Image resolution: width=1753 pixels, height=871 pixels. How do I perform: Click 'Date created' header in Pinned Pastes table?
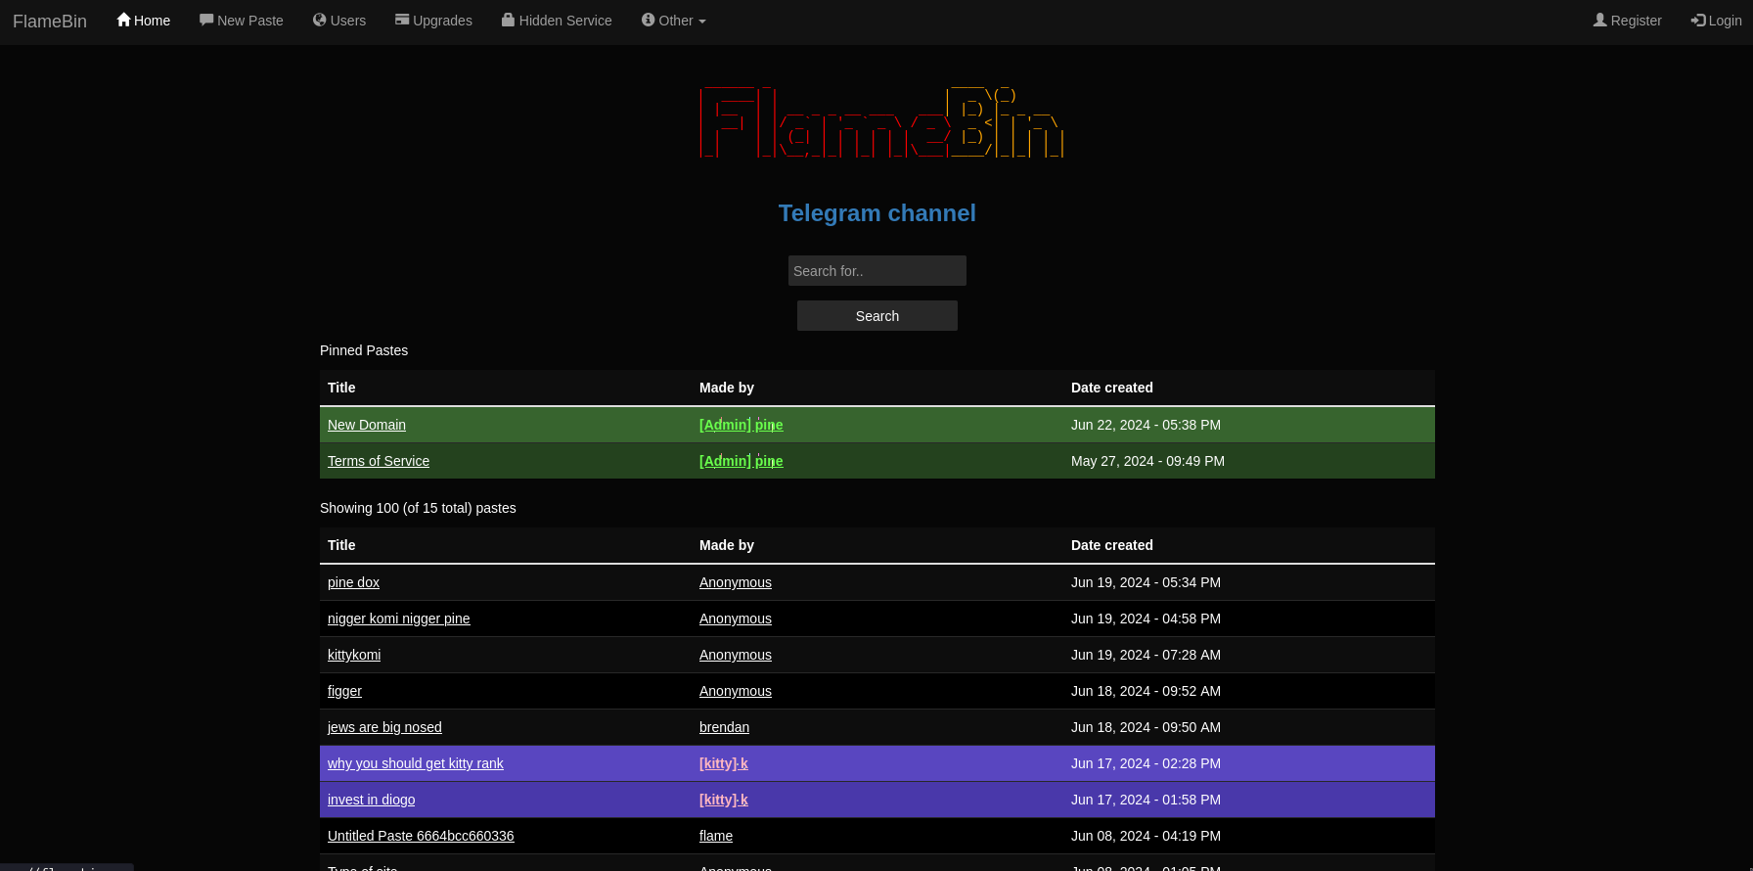click(x=1112, y=388)
